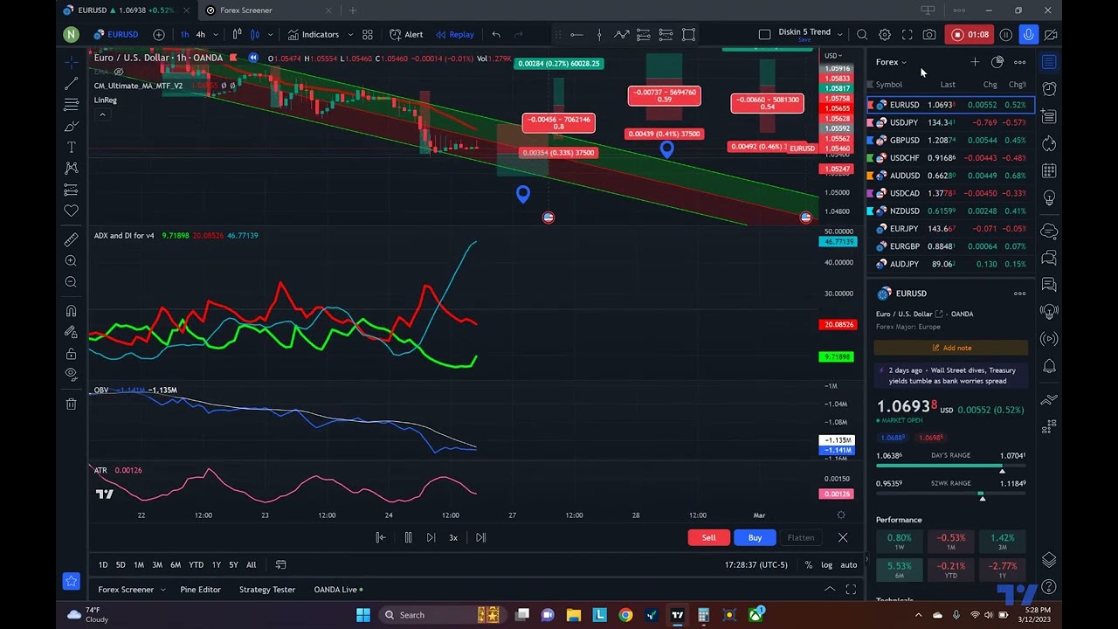
Task: Toggle the recording webcam off icon
Action: coord(1050,35)
